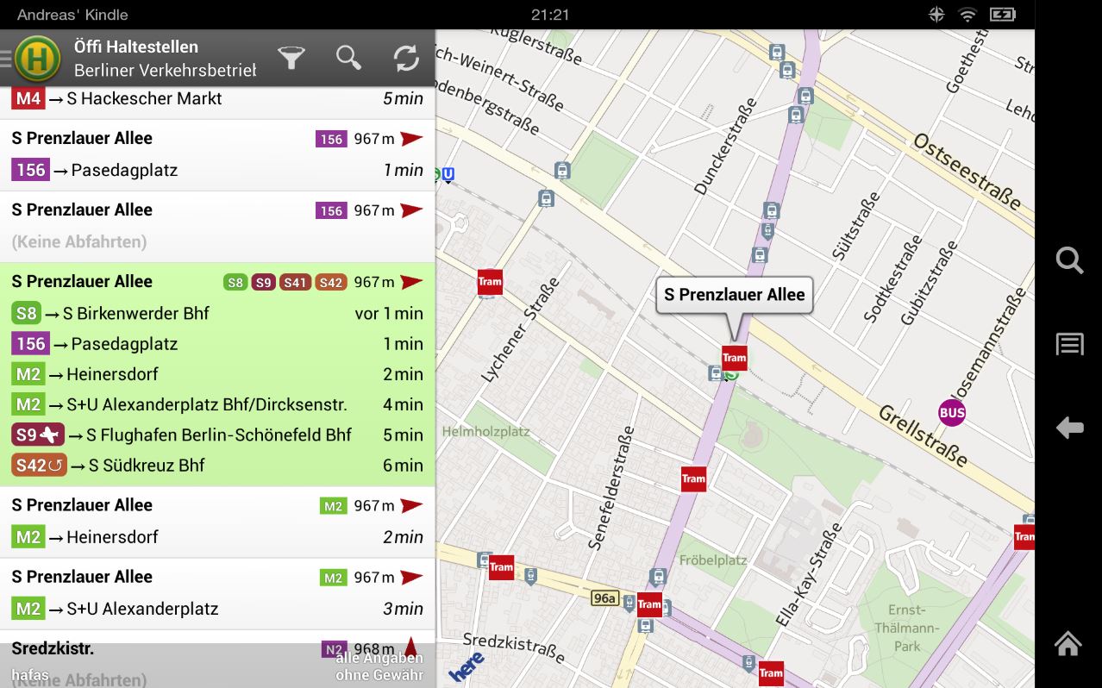Tap the S Prenzlauer Allee map bubble
Viewport: 1102px width, 688px height.
[x=734, y=295]
